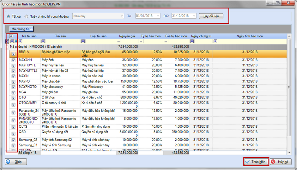
Task: Sort by 'Tài sản' column header
Action: (60, 36)
